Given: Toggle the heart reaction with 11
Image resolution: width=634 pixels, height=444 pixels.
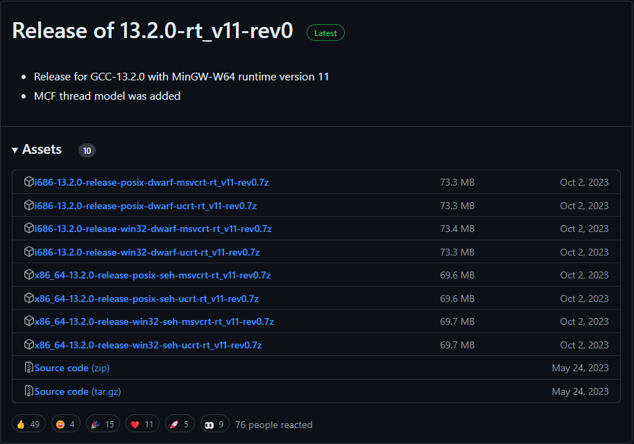Looking at the screenshot, I should [x=142, y=424].
